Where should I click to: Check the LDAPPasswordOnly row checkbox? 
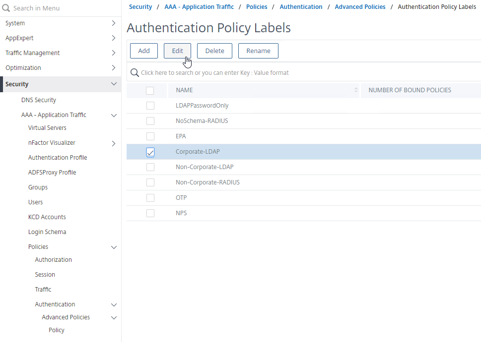pos(150,106)
